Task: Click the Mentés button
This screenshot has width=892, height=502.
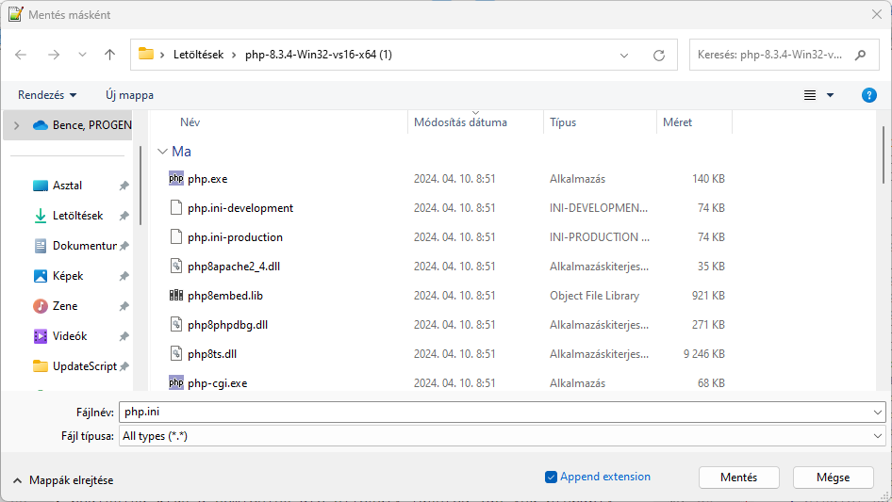Action: tap(739, 478)
